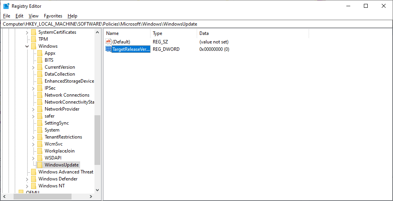
Task: Click the IPSec folder icon
Action: (40, 88)
